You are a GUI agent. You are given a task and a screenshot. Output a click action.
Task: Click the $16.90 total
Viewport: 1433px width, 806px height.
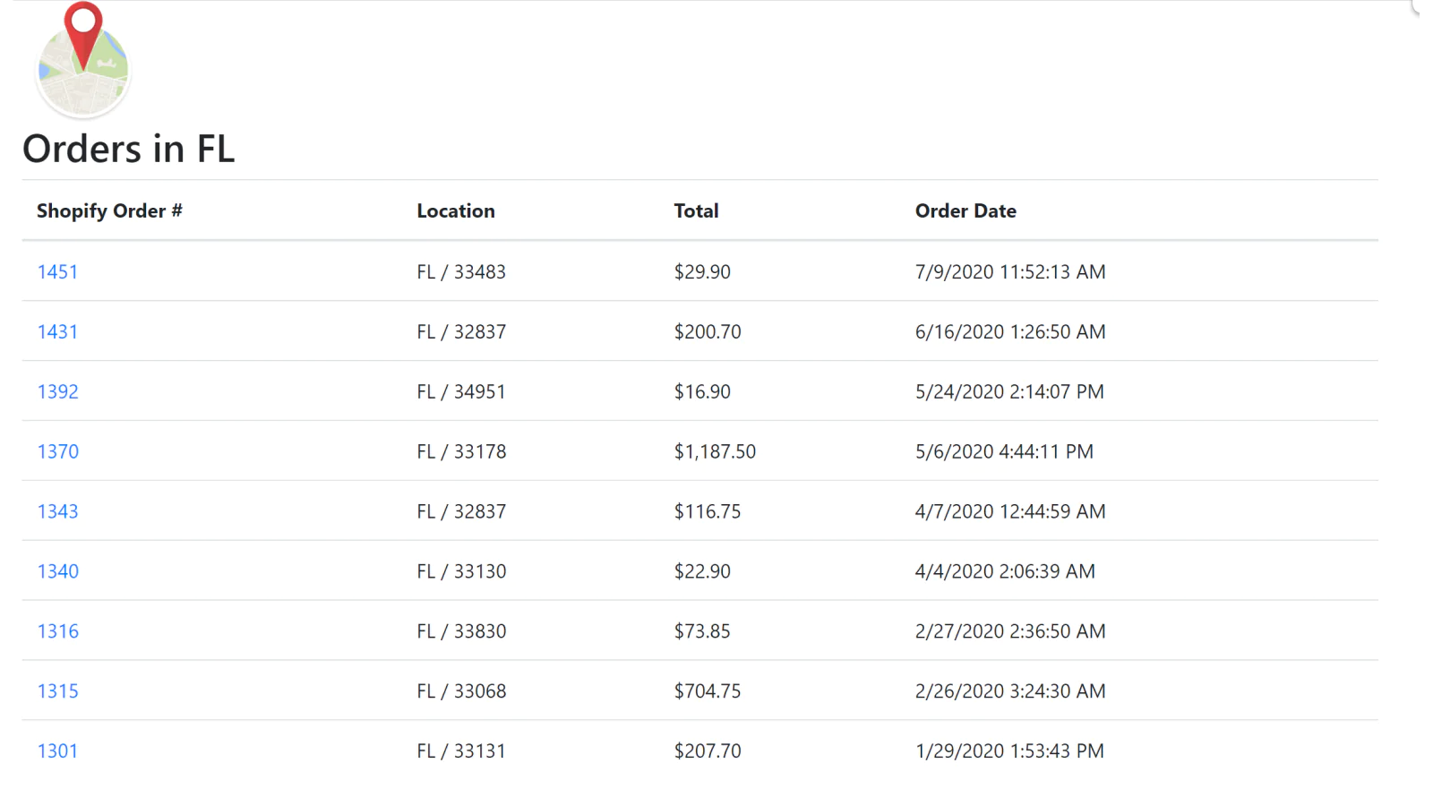click(x=702, y=391)
